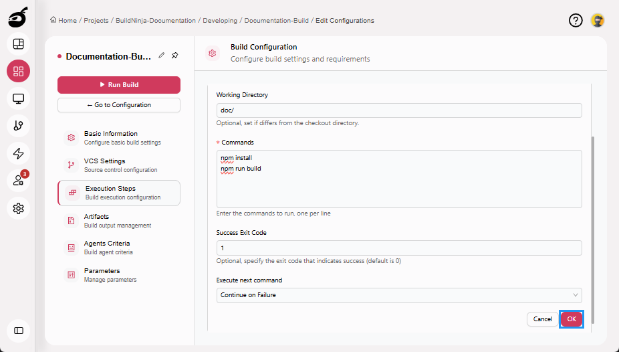Click the Artifacts file icon
Screen dimensions: 619x352
[71, 220]
